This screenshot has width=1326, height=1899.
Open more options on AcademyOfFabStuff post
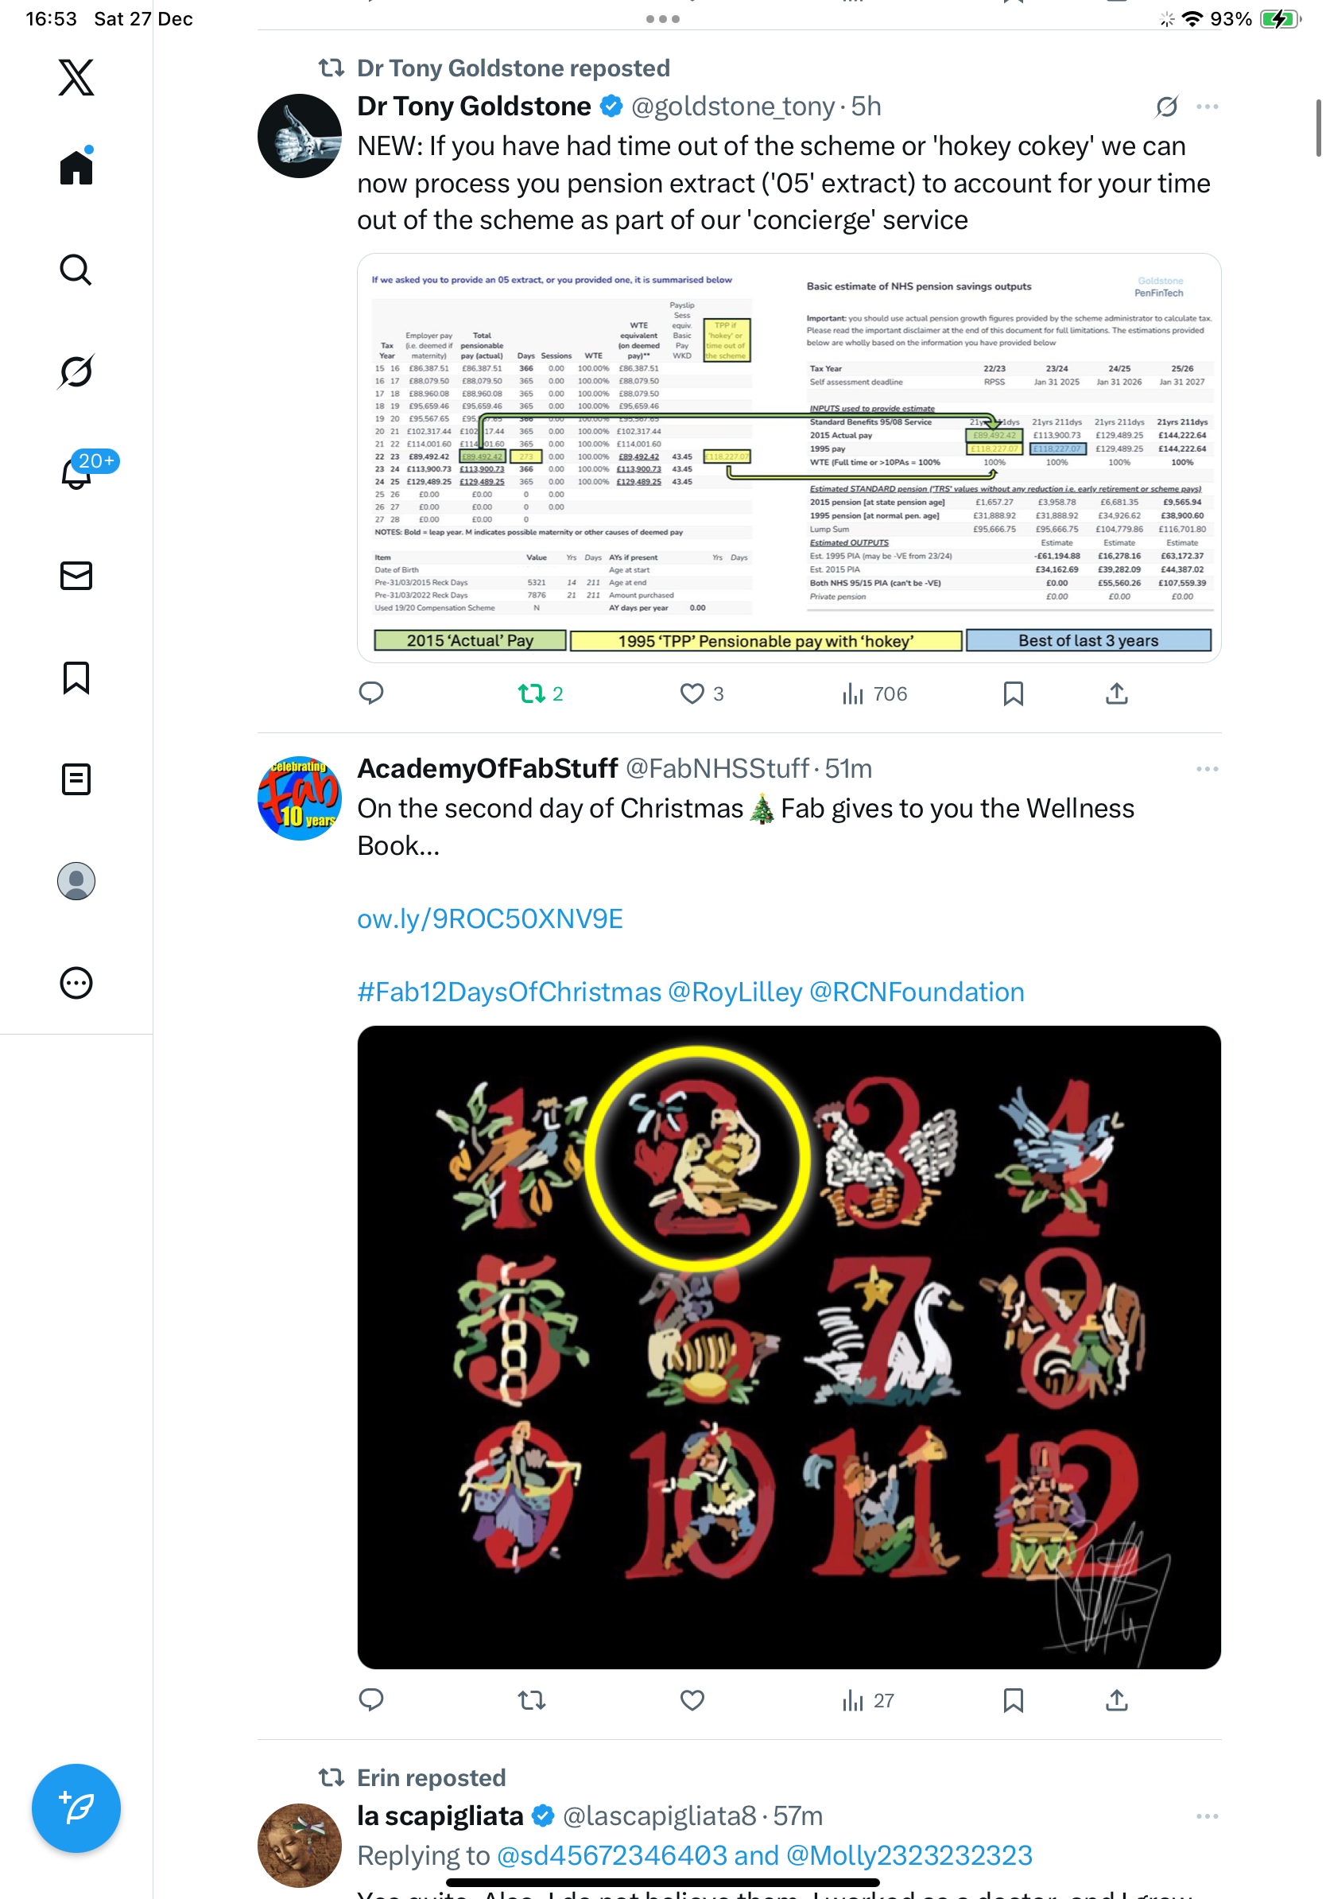[x=1208, y=769]
